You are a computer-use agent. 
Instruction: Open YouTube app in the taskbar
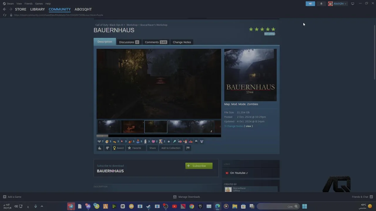coord(174,206)
